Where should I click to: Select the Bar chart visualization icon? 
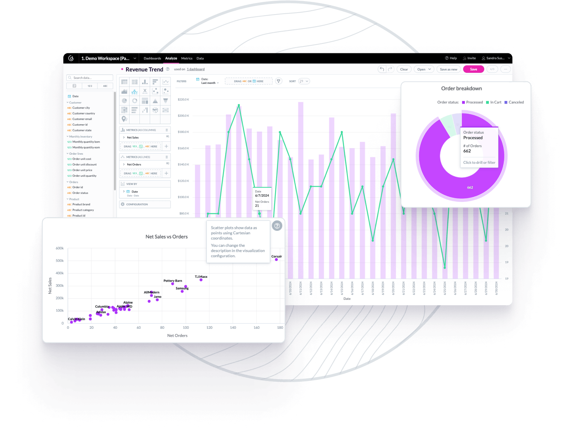(155, 82)
